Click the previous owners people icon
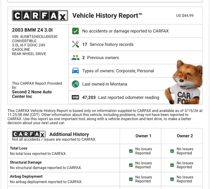Screen dimensions: 210x189 point(75,57)
